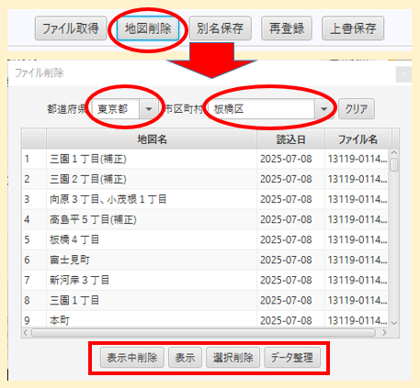Click the データ整理 button
The width and height of the screenshot is (420, 388).
[292, 358]
